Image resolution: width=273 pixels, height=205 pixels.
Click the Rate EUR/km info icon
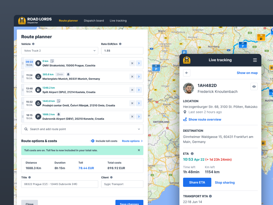pyautogui.click(x=120, y=44)
